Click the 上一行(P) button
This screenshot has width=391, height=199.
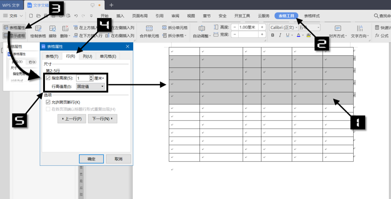point(72,119)
